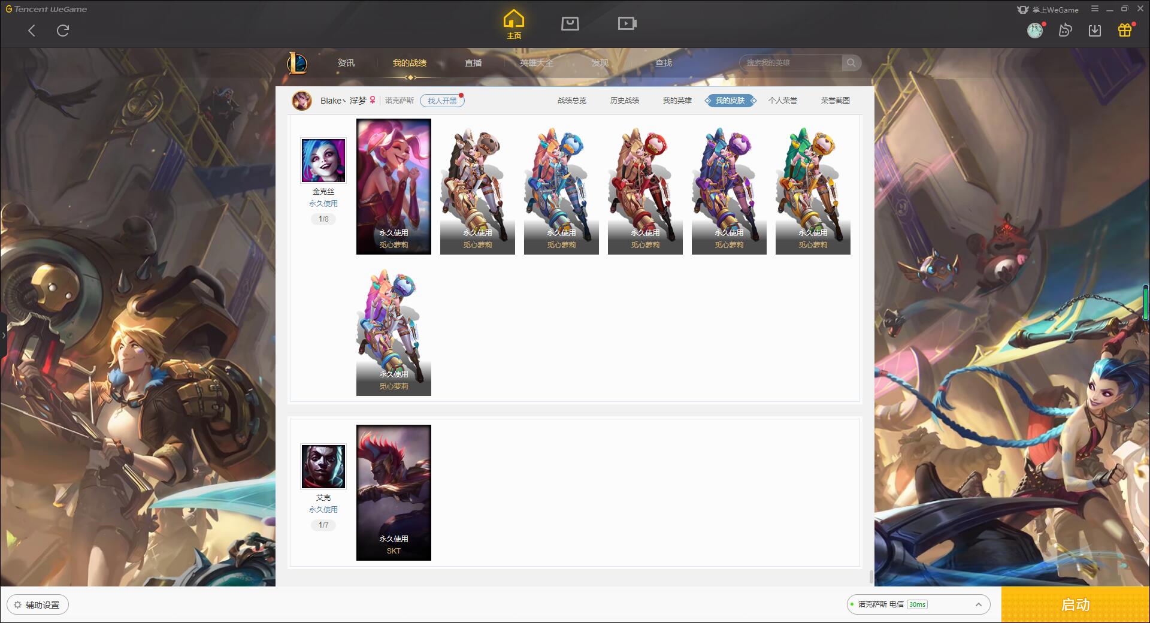
Task: Select the 我的战绩 tab
Action: [410, 63]
